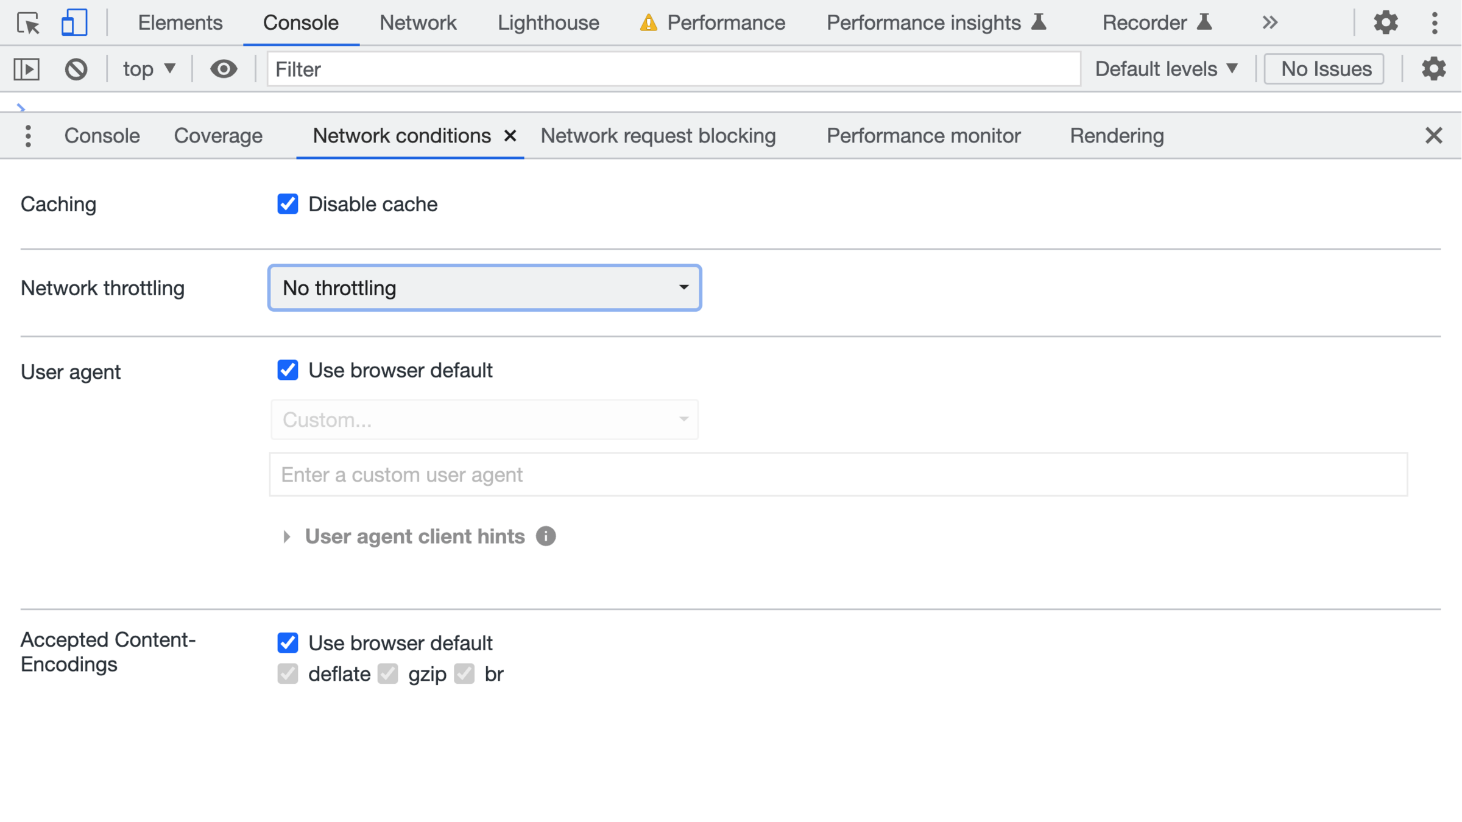
Task: Click the No Issues button
Action: tap(1325, 69)
